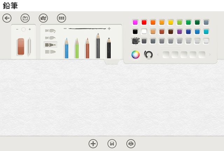The image size is (224, 151).
Task: Add a new page with the plus icon
Action: click(93, 144)
